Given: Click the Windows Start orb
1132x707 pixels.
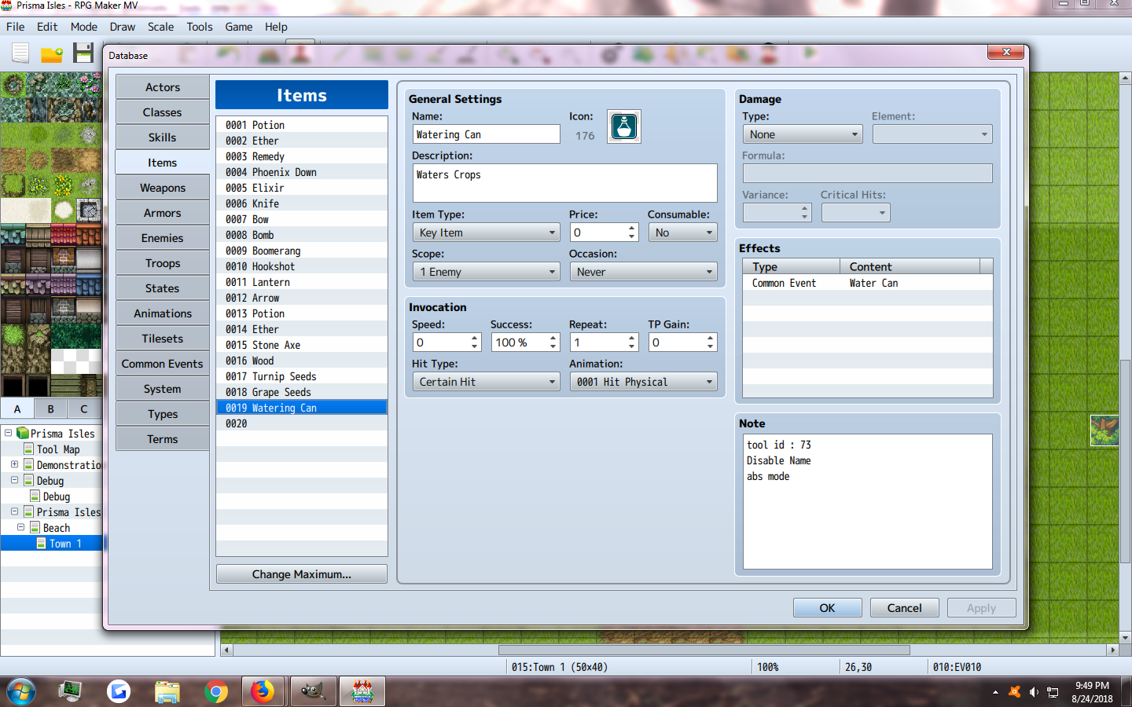Looking at the screenshot, I should (x=21, y=692).
